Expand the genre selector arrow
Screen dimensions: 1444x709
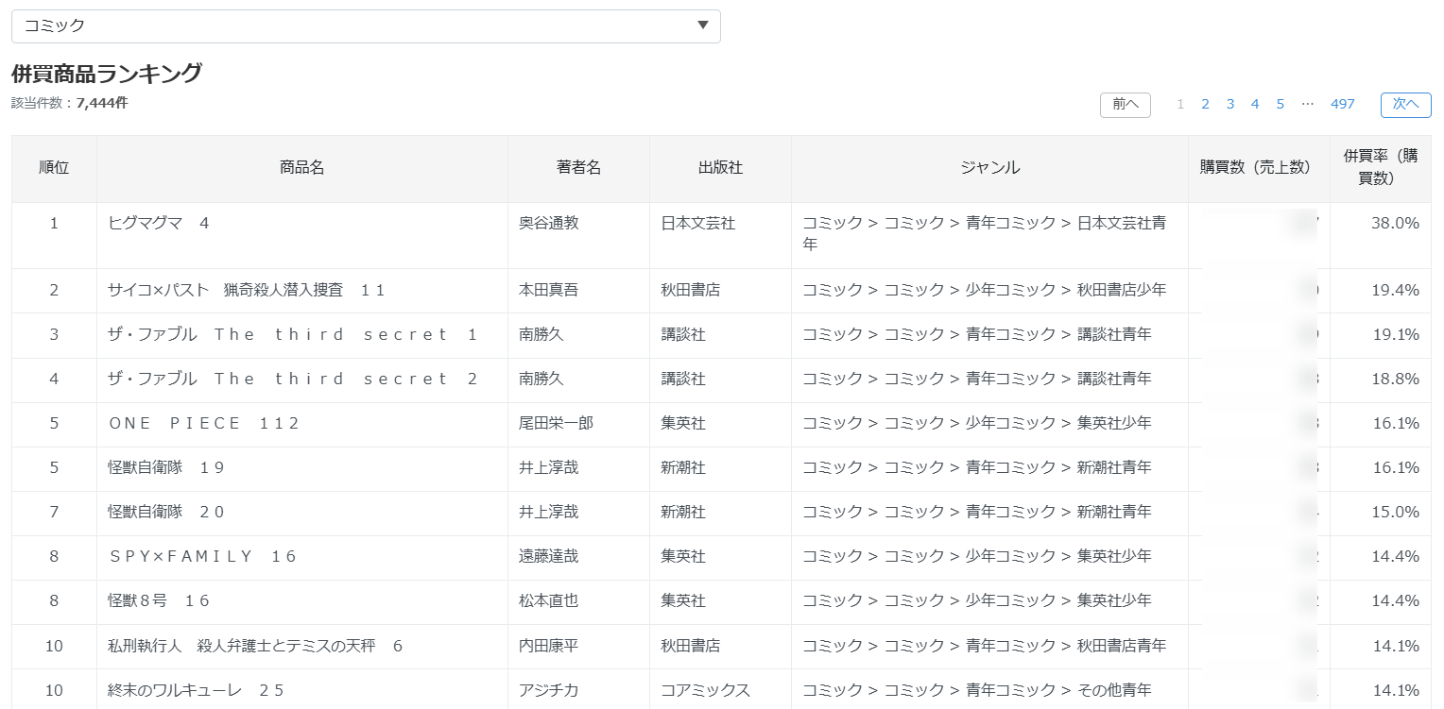702,26
